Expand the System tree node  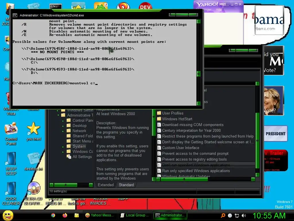63,147
